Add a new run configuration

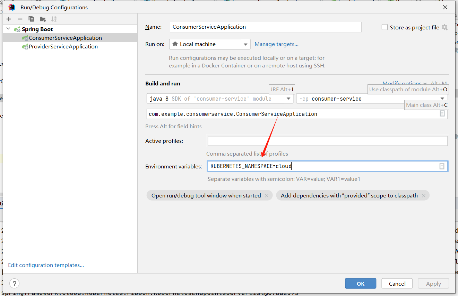point(9,19)
